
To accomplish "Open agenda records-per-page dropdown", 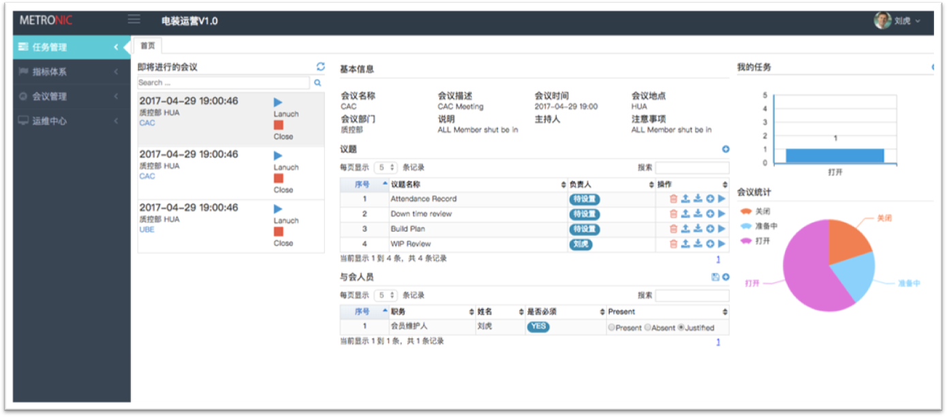I will pos(385,167).
